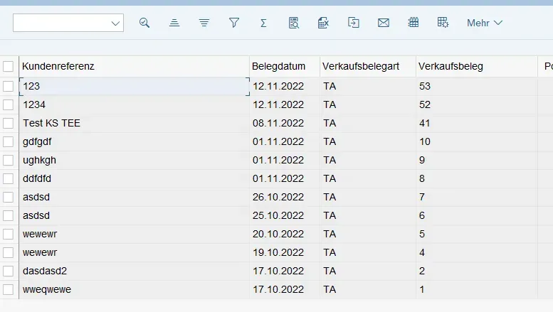Export list to spreadsheet icon

(x=323, y=23)
